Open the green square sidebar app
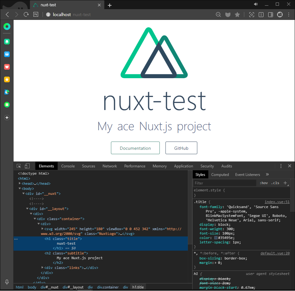This screenshot has height=291, width=295. 7,105
